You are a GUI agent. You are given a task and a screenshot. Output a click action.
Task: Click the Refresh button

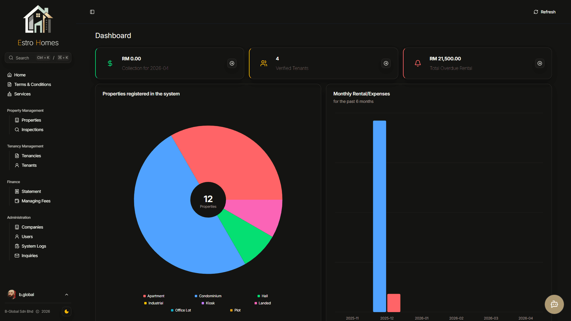pyautogui.click(x=545, y=12)
